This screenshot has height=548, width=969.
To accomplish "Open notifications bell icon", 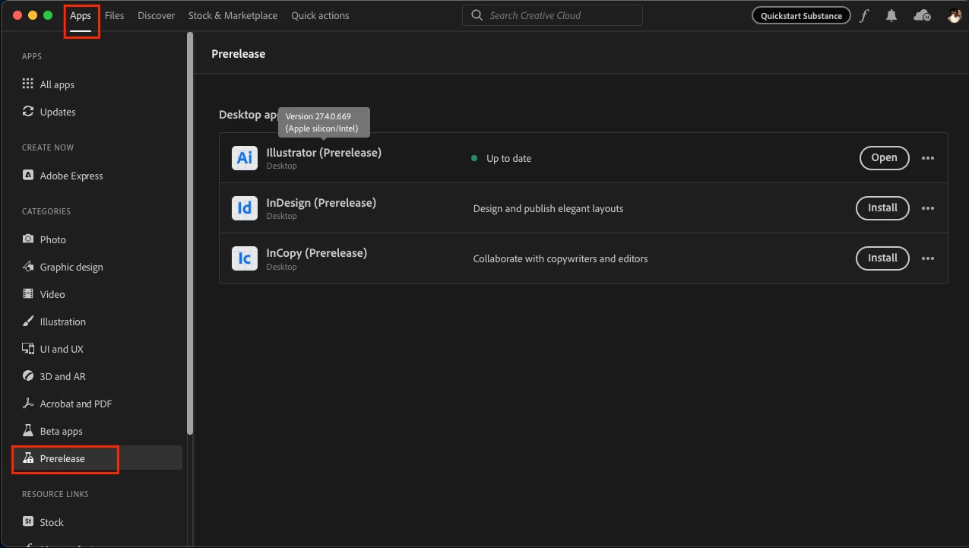I will pyautogui.click(x=891, y=16).
